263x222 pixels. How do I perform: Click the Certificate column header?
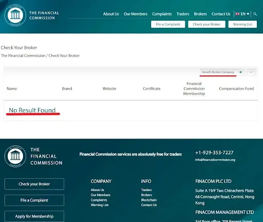pyautogui.click(x=152, y=89)
